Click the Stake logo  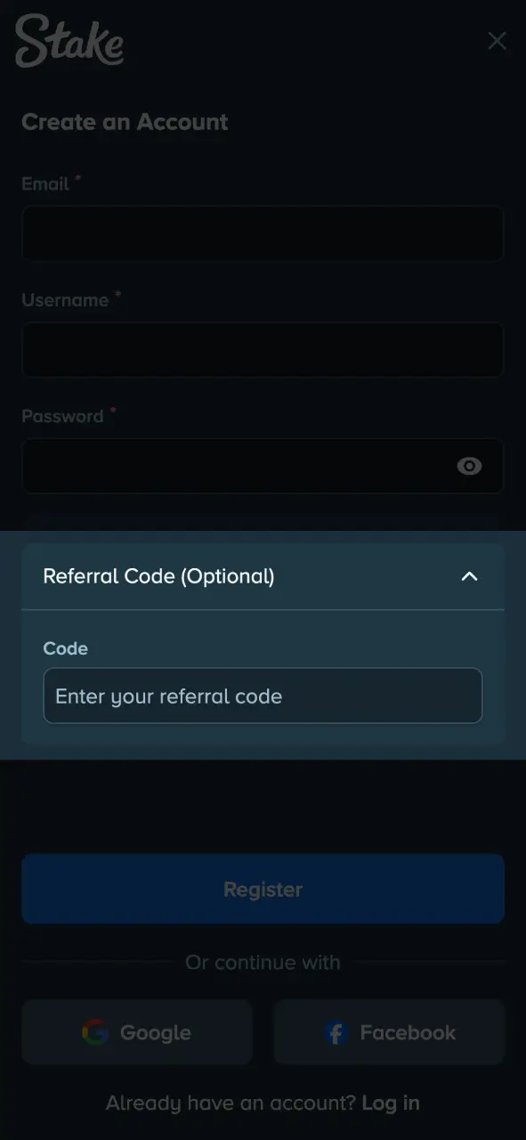pyautogui.click(x=69, y=40)
